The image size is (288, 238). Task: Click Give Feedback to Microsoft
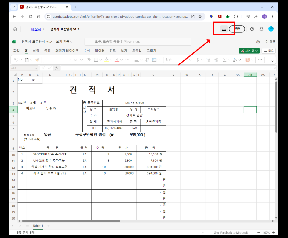pos(231,233)
